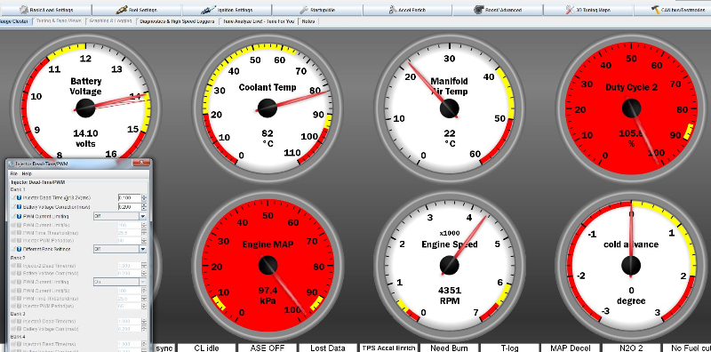Click help icon for PWM Current Limiting
Screen dimensions: 711x352
20,216
